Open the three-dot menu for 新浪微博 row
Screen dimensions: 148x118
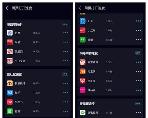point(66,83)
